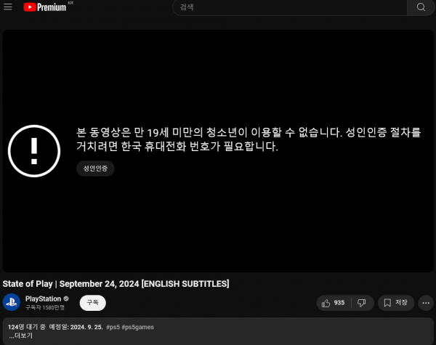Screen dimensions: 436x345
Task: Open the three-dot more actions menu
Action: point(426,302)
